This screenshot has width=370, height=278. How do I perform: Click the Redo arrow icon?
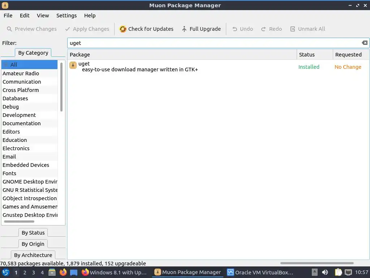(x=263, y=29)
